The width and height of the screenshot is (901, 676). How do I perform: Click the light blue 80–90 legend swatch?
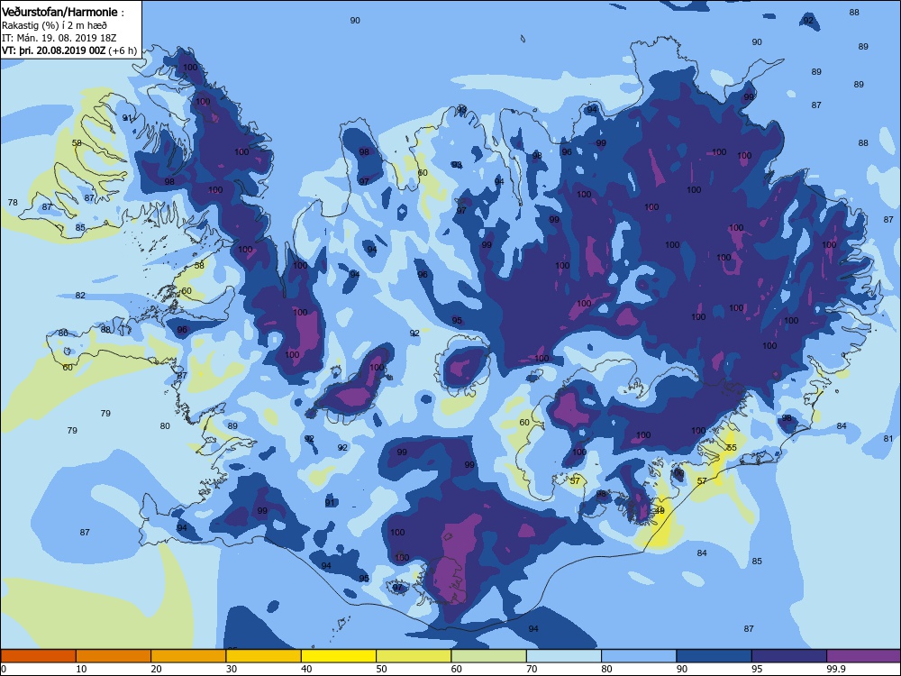[x=639, y=656]
